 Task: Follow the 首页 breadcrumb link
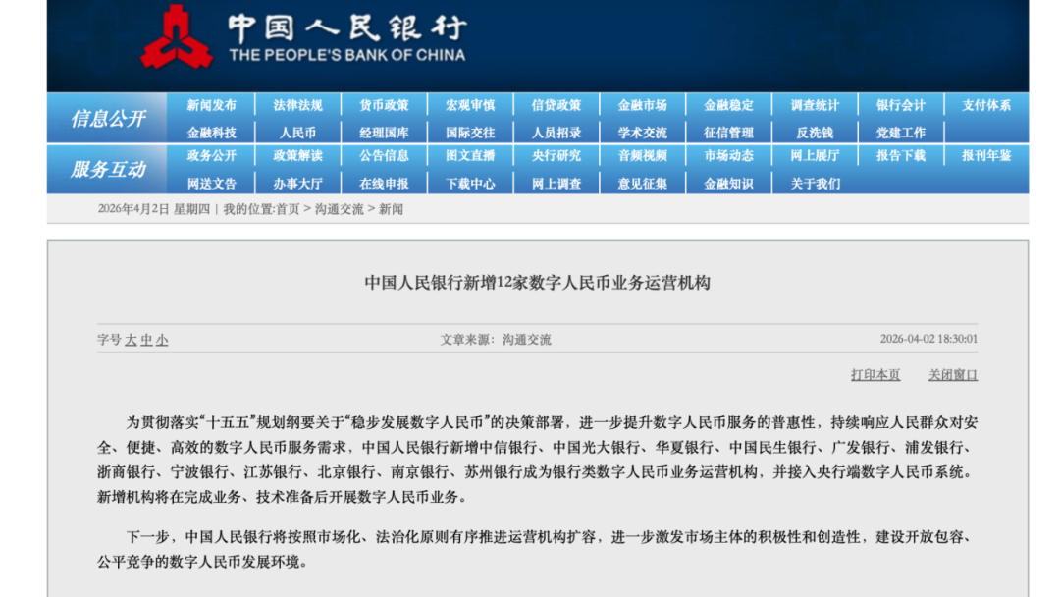point(288,209)
